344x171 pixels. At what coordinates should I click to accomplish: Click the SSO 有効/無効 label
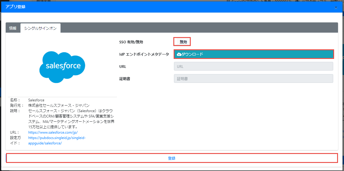(x=131, y=42)
